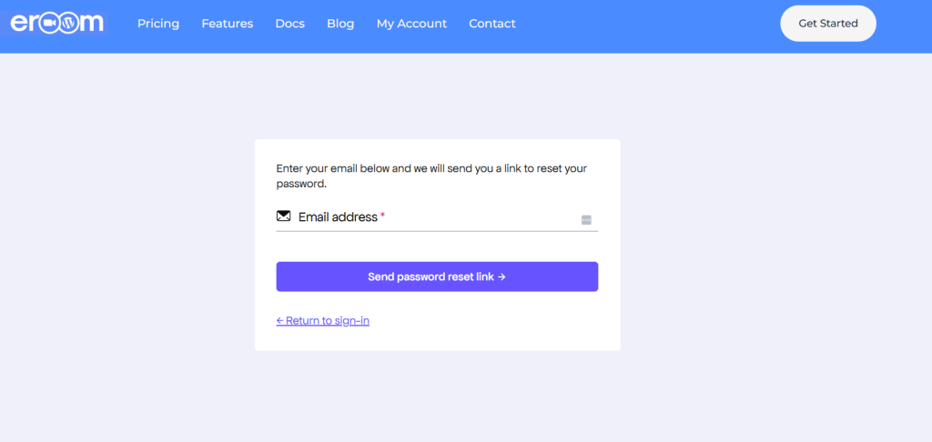Image resolution: width=932 pixels, height=442 pixels.
Task: Go to the Features menu item
Action: 228,24
